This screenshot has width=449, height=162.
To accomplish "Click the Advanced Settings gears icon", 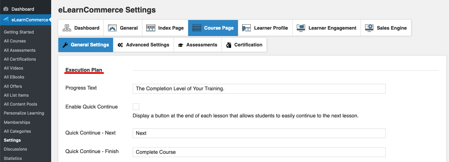I will click(x=120, y=45).
